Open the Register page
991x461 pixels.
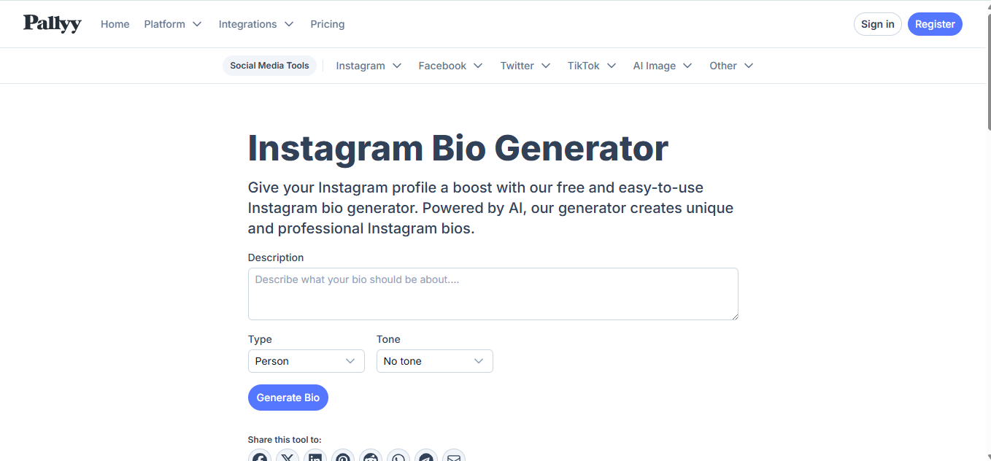pos(935,23)
